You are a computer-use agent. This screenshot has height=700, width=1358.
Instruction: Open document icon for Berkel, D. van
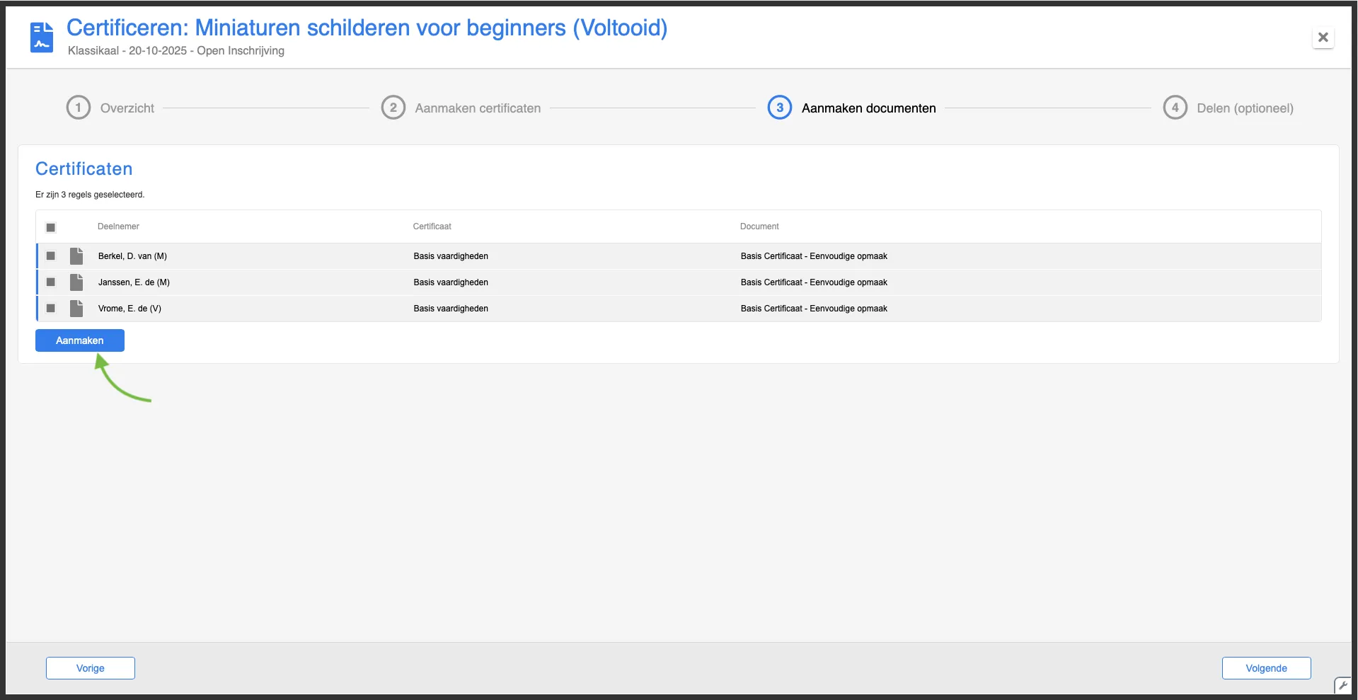(x=76, y=256)
